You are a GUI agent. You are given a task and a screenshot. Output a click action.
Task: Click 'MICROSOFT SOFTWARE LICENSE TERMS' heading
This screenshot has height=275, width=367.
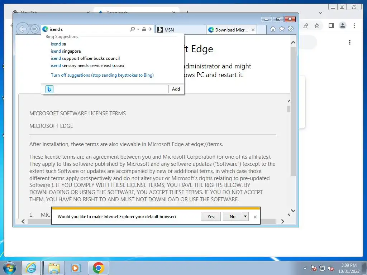(77, 114)
